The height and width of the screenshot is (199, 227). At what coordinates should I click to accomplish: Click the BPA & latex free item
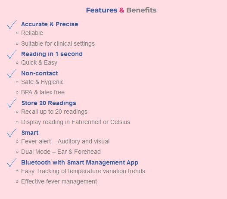point(43,92)
